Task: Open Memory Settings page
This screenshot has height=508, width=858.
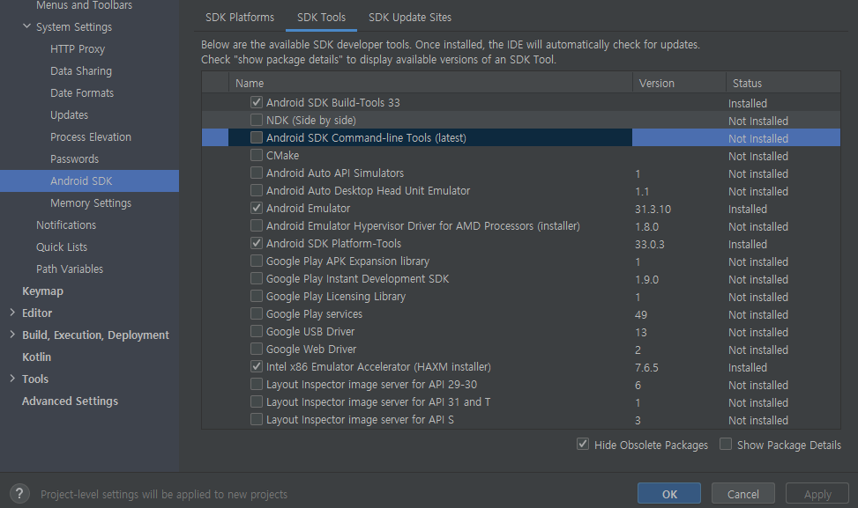Action: (91, 202)
